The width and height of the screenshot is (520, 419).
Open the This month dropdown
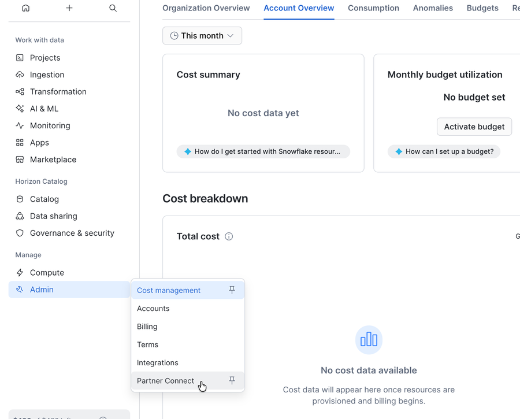point(202,35)
